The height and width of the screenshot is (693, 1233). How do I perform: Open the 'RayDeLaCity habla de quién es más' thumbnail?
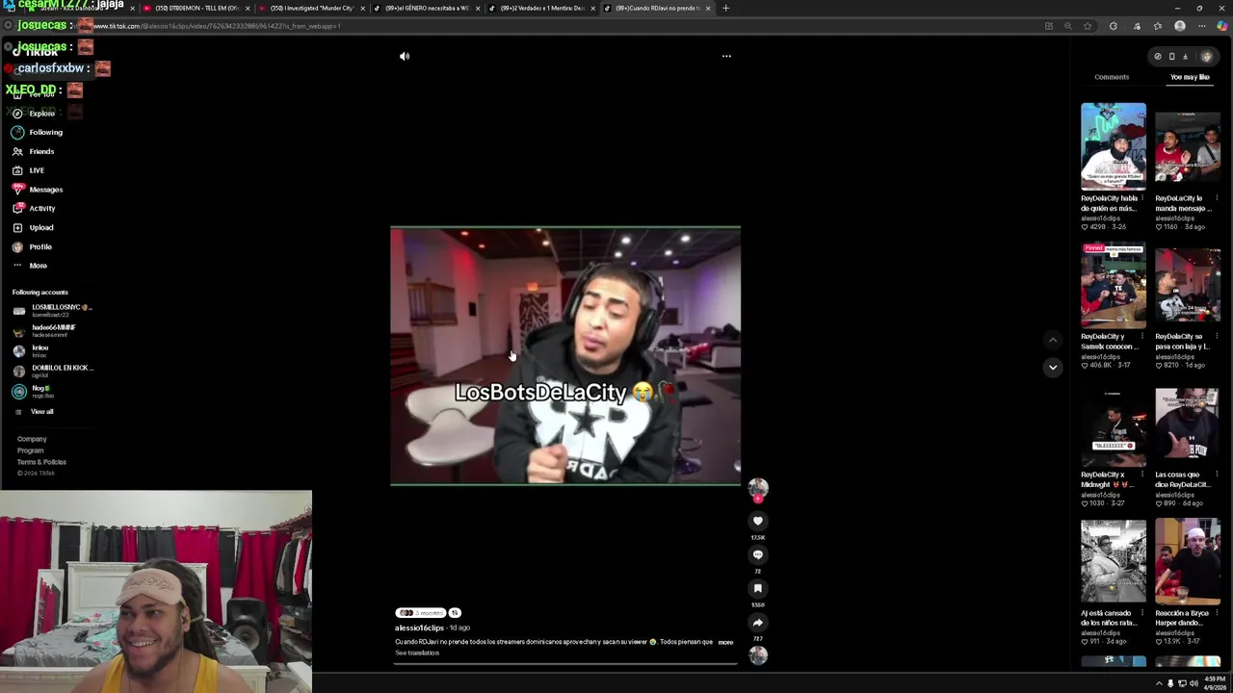(x=1114, y=144)
